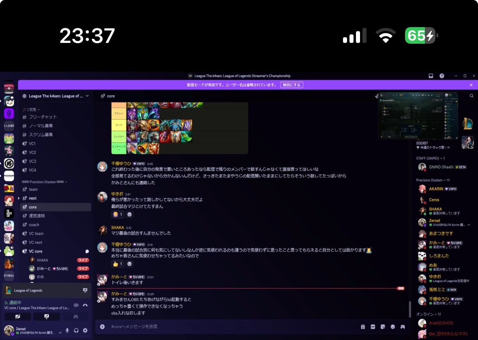
Task: Click the phone battery indicator
Action: click(421, 36)
